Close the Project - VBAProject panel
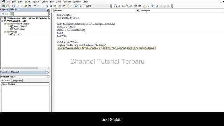224x126 pixels. coord(48,10)
